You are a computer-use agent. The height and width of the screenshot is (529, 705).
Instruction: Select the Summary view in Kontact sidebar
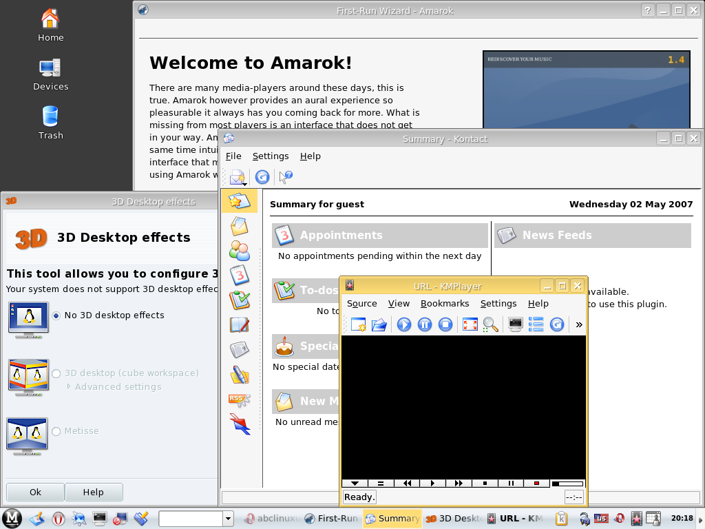(239, 200)
